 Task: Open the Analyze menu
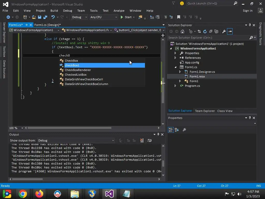click(x=119, y=10)
